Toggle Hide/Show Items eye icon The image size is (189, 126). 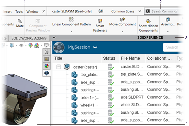tap(22, 45)
